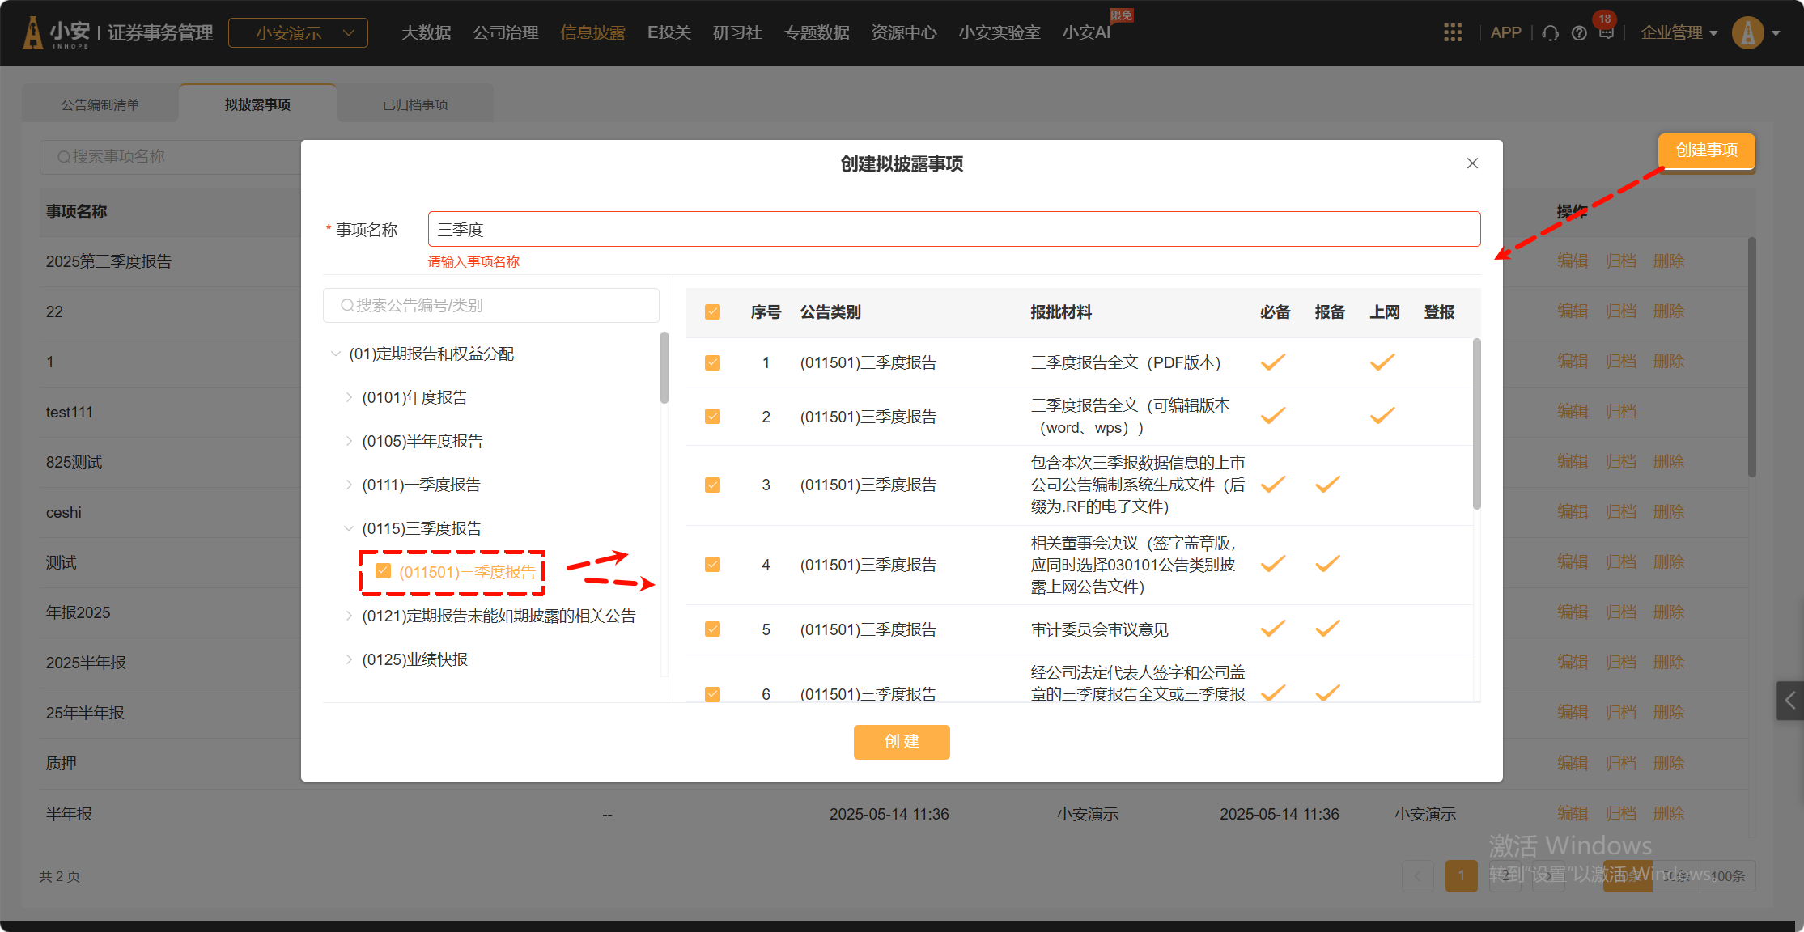Toggle the select-all checkbox in table header
Image resolution: width=1804 pixels, height=932 pixels.
(712, 312)
